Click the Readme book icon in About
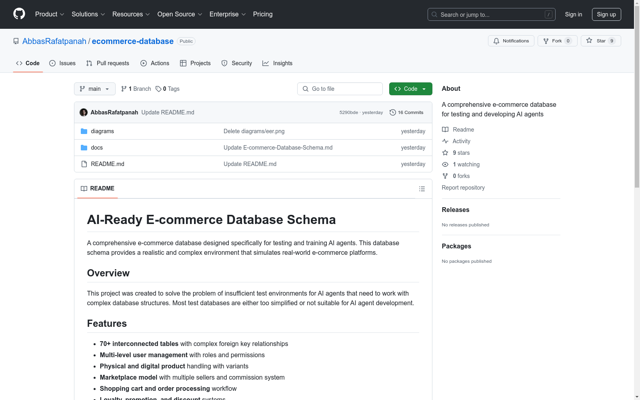Viewport: 640px width, 400px height. (445, 130)
